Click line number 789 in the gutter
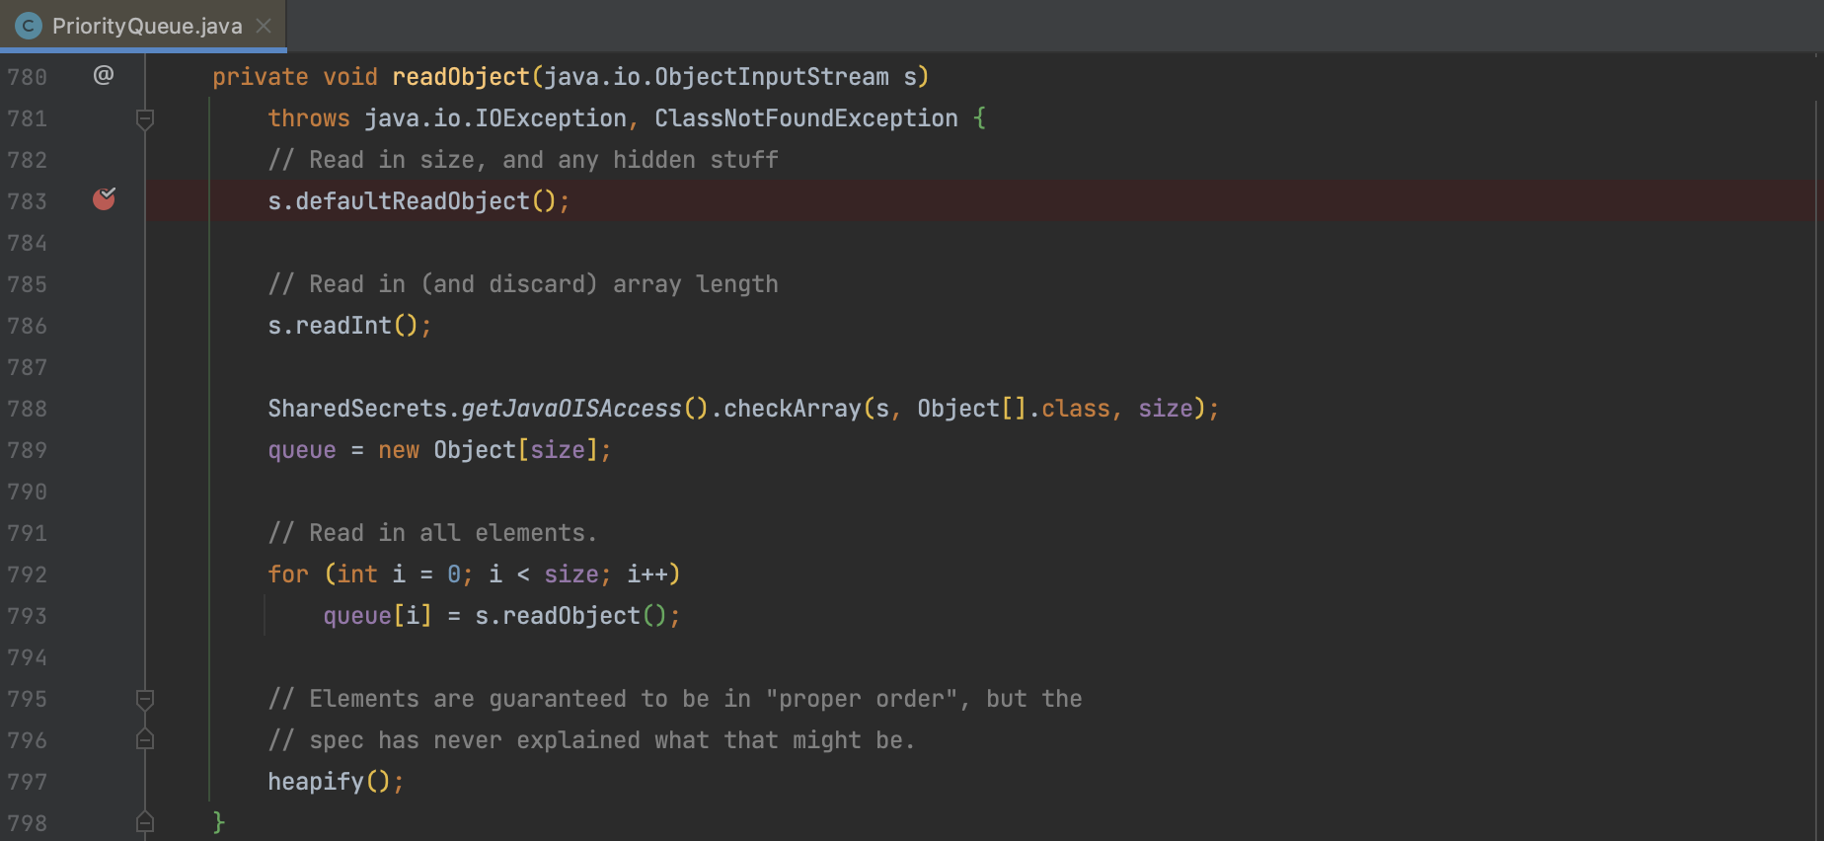 28,450
